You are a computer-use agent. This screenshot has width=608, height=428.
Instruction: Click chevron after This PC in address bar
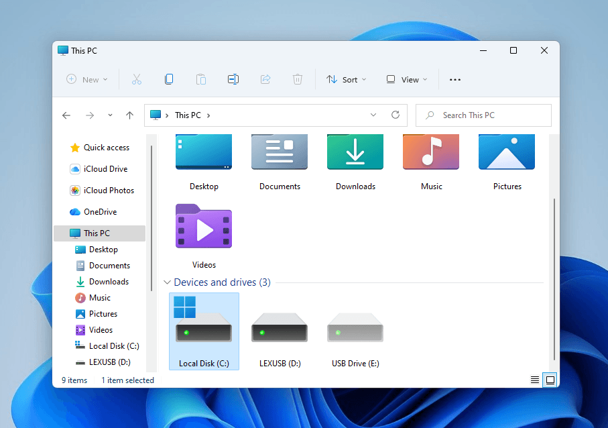(x=208, y=115)
